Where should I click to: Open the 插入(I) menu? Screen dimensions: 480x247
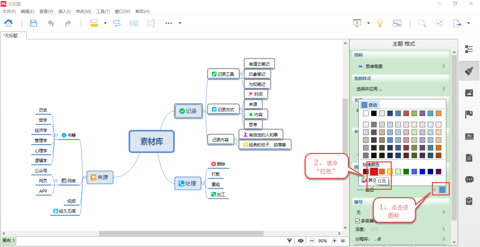point(64,12)
